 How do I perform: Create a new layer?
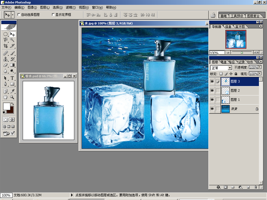pyautogui.click(x=248, y=187)
